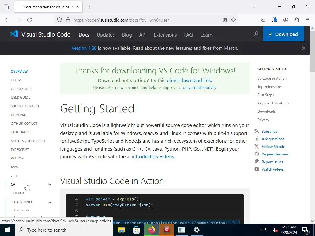Open the Extensions navigation item

click(x=165, y=35)
